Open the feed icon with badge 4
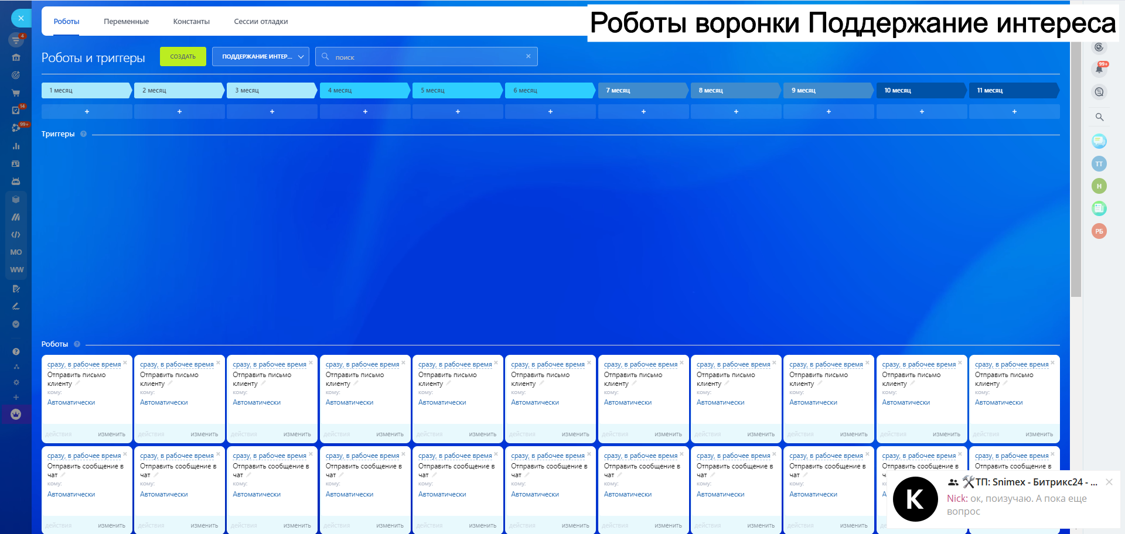The width and height of the screenshot is (1125, 534). click(x=16, y=40)
